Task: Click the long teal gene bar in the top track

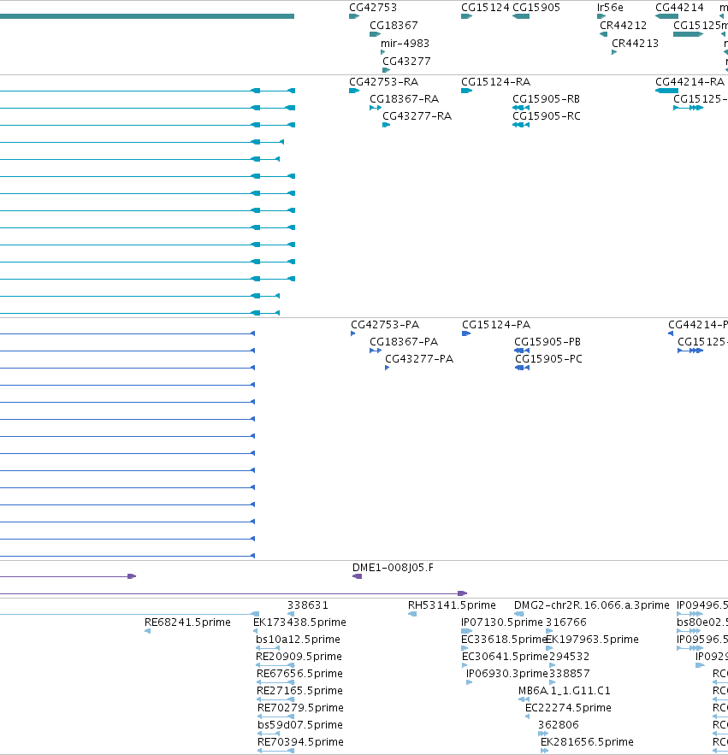Action: [147, 16]
